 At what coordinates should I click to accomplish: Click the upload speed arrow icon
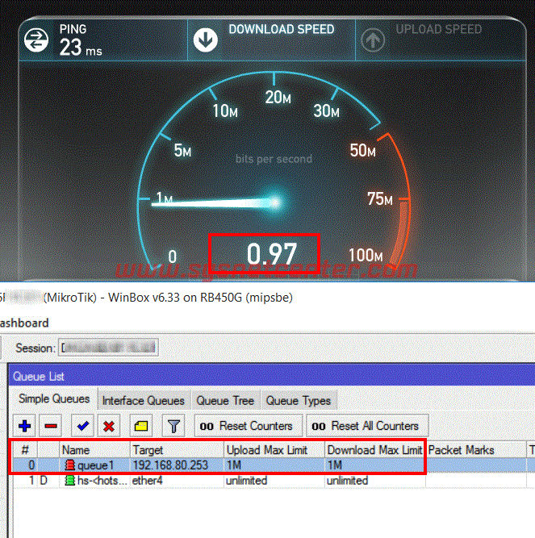tap(372, 40)
